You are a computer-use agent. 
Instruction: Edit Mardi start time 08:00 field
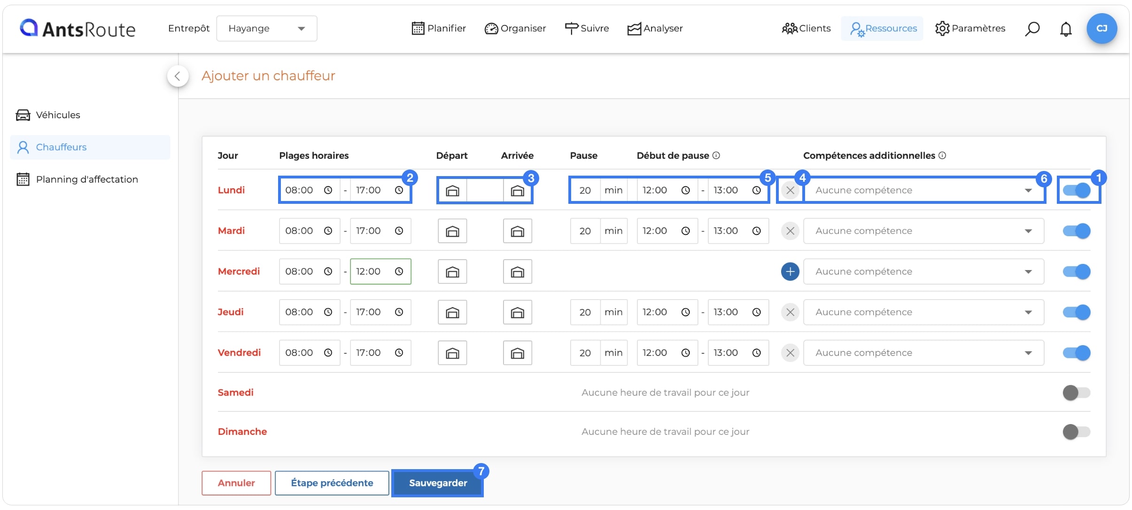point(310,231)
